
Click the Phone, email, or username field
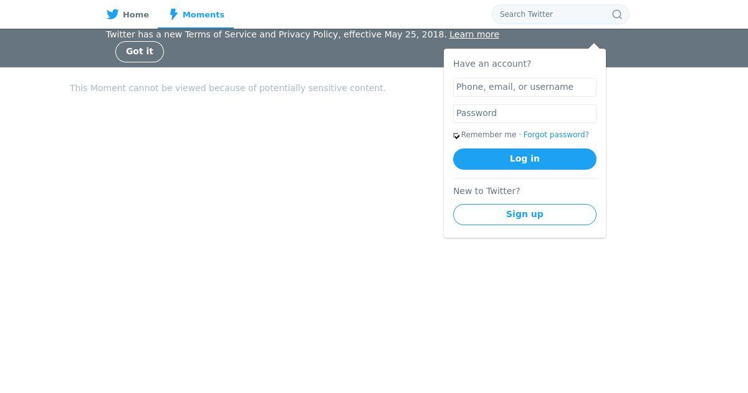(525, 87)
